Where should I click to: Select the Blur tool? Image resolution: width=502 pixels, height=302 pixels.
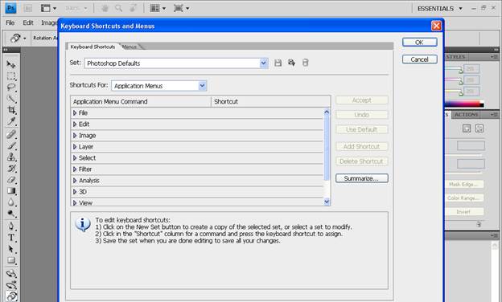(x=11, y=202)
